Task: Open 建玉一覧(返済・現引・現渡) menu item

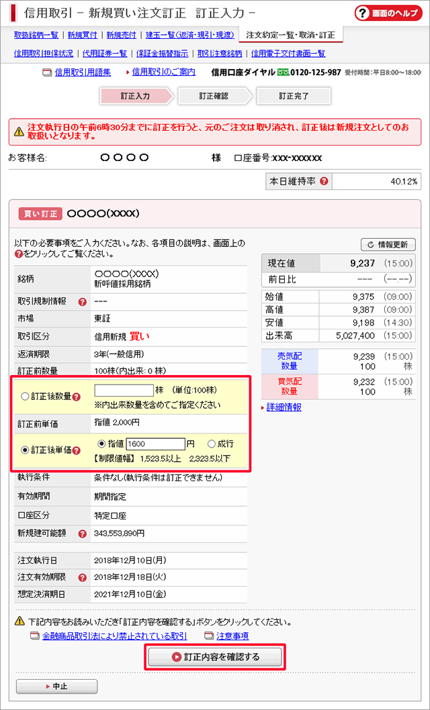Action: coord(191,35)
